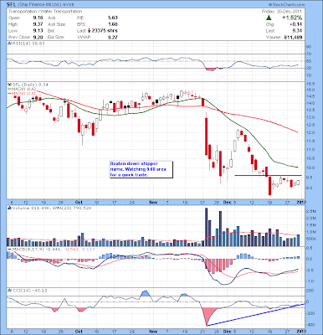This screenshot has height=335, width=323.
Task: Click the VWAP value 9.27
Action: (113, 37)
